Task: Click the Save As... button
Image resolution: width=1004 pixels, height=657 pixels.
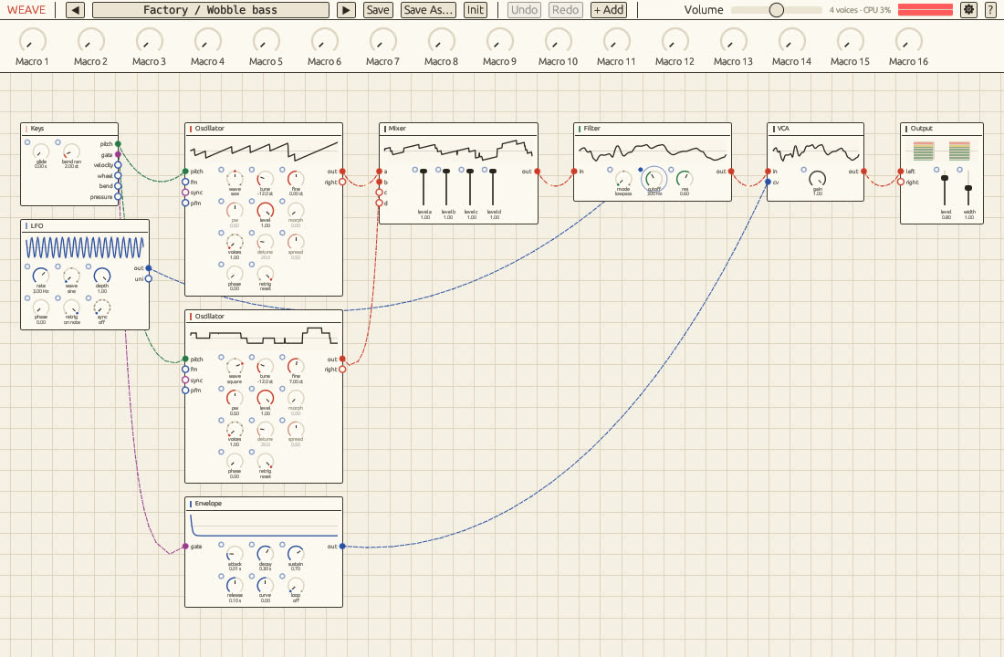Action: [x=428, y=10]
